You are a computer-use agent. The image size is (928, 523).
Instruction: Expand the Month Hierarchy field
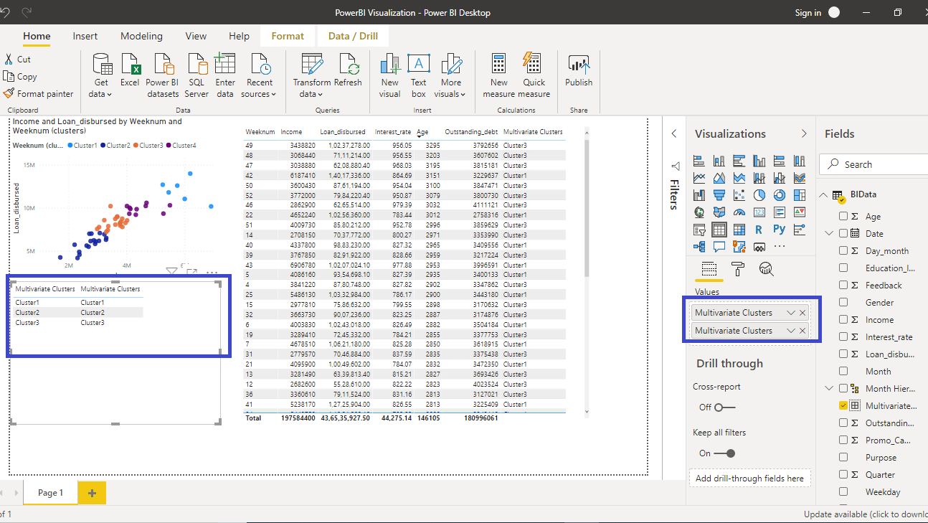coord(830,388)
